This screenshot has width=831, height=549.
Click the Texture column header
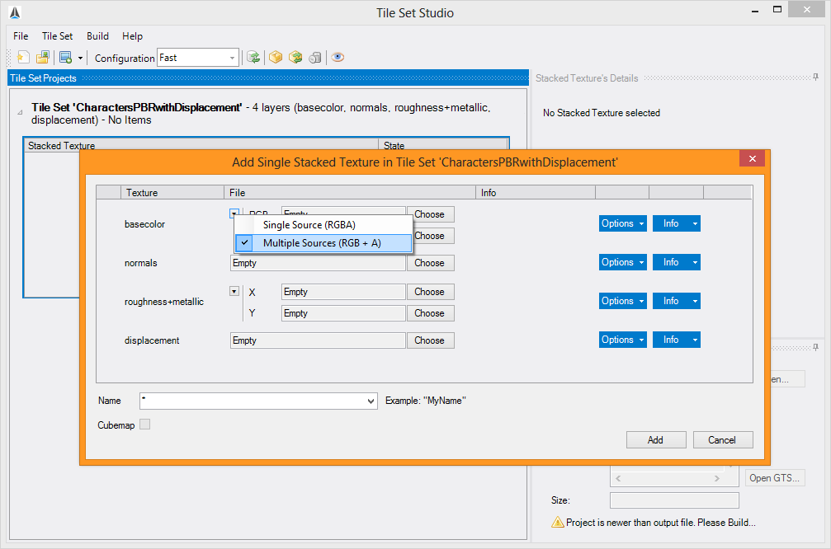172,192
